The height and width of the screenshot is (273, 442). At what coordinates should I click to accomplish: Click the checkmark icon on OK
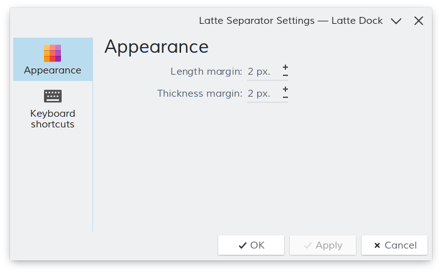point(243,245)
